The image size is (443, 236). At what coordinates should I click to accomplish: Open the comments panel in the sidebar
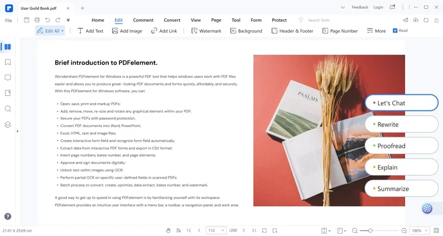(7, 78)
